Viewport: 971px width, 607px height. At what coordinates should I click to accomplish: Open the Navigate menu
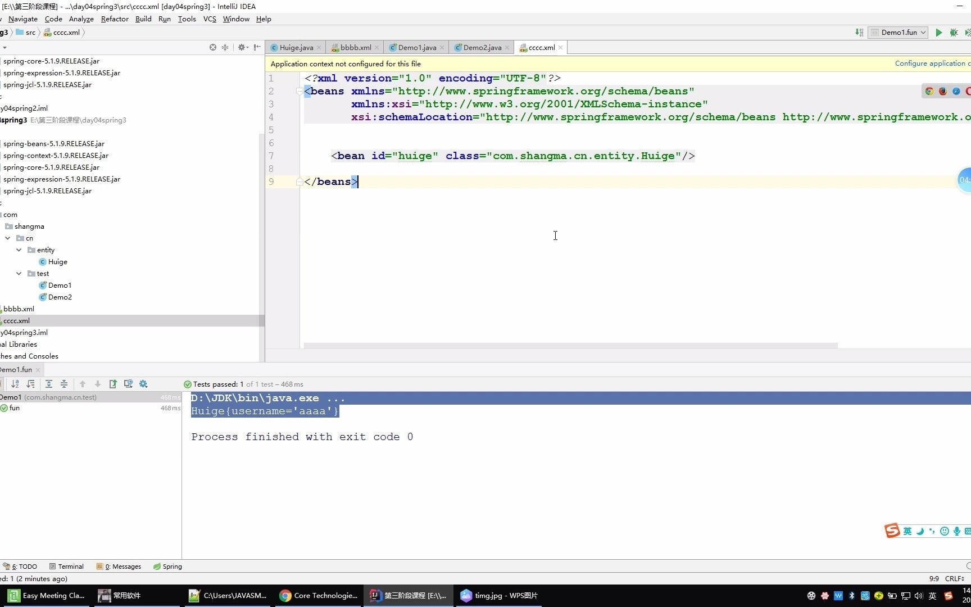(23, 19)
